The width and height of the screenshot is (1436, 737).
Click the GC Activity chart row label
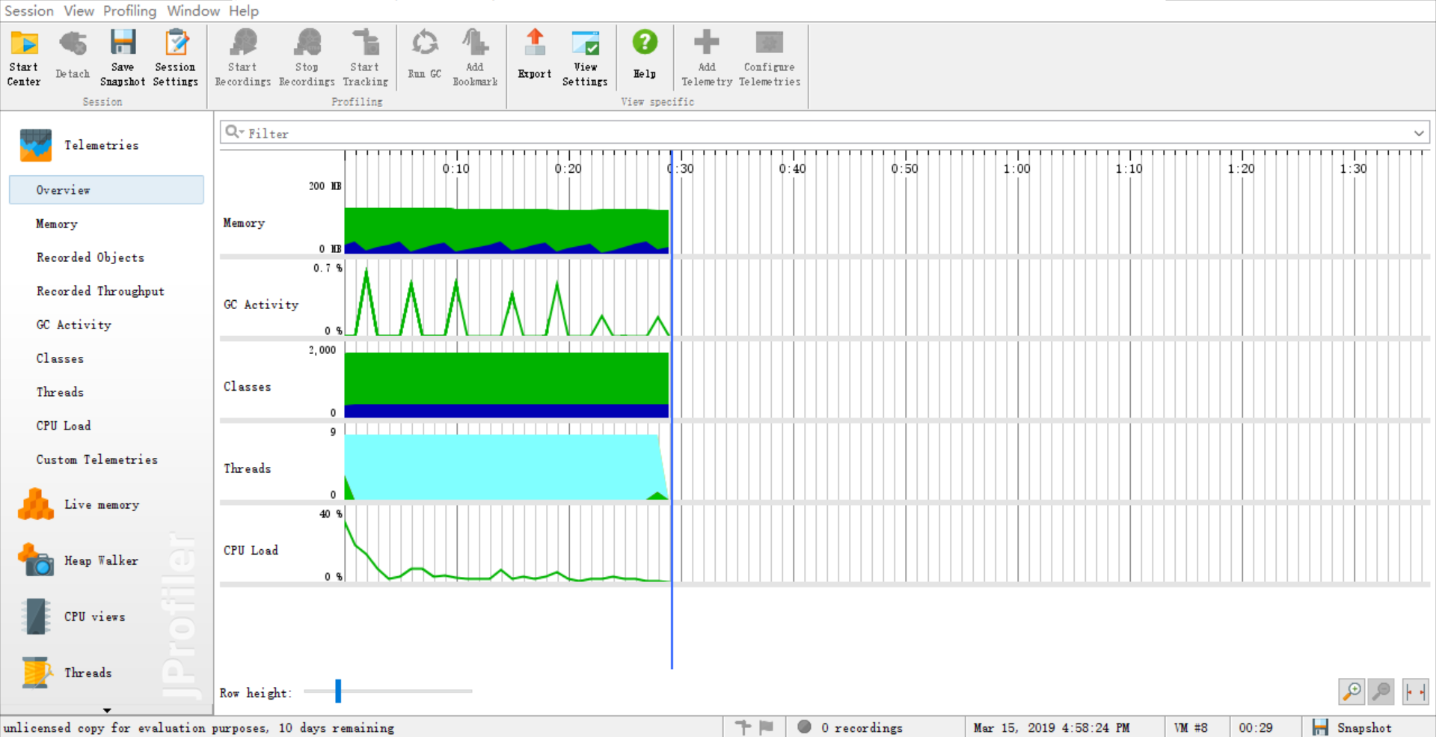(261, 305)
